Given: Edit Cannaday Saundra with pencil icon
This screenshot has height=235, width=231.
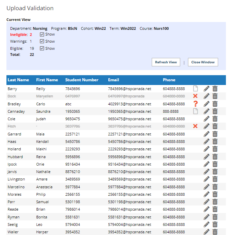Looking at the screenshot, I should pyautogui.click(x=206, y=111).
